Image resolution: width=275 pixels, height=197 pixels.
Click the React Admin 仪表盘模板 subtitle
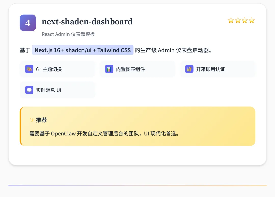pos(68,34)
